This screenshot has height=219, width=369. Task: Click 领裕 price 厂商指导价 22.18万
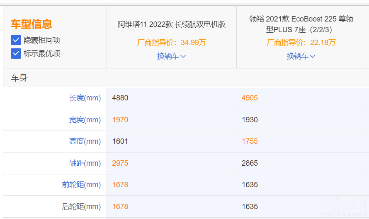(x=301, y=43)
